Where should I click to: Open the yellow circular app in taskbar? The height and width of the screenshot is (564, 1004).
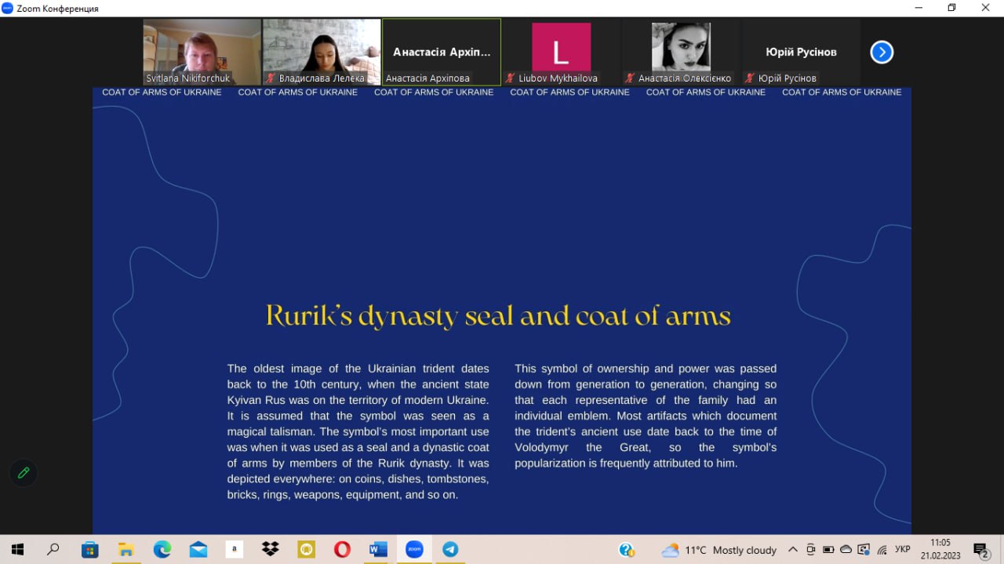[x=306, y=550]
